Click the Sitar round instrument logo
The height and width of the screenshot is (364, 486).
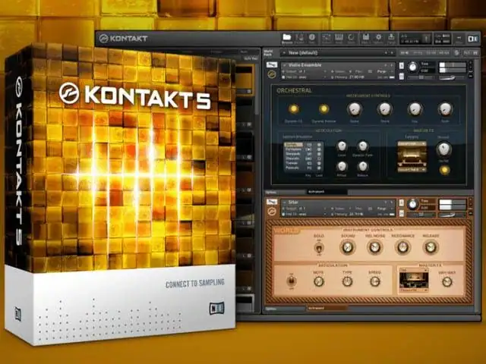click(x=272, y=212)
